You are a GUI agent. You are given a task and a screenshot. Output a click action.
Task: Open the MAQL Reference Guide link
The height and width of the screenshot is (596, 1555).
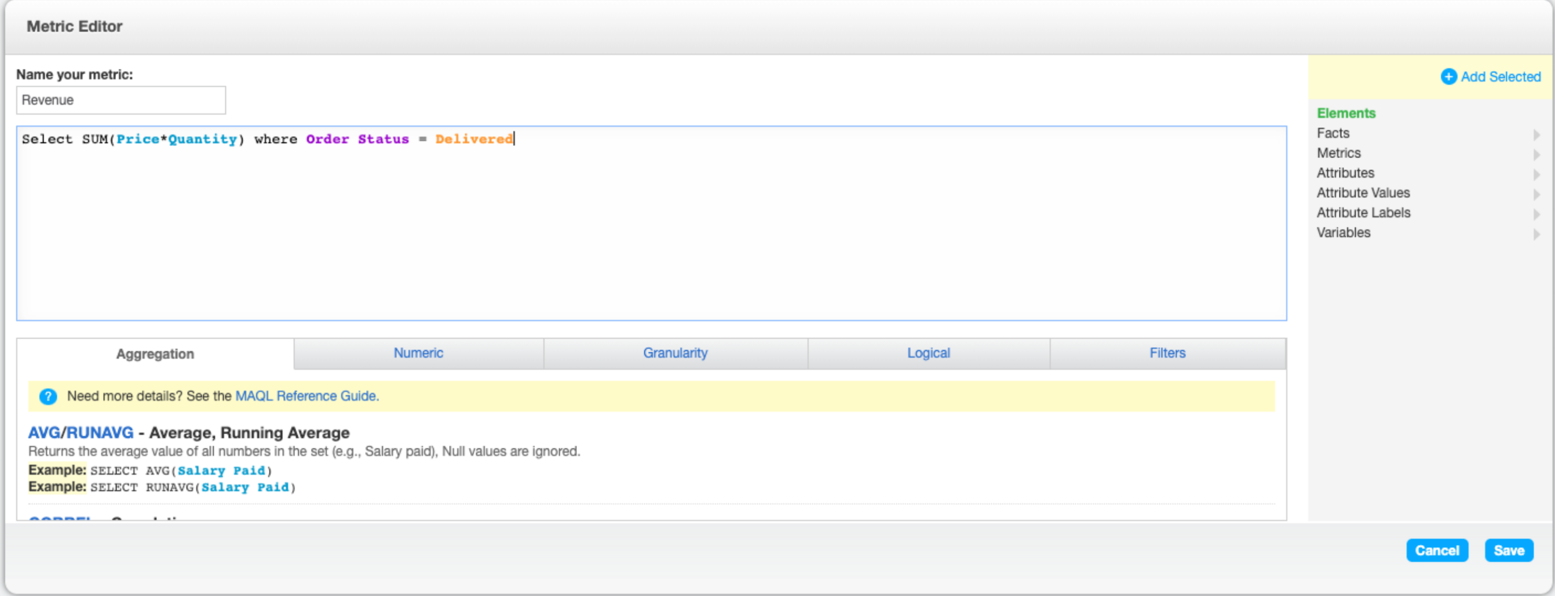click(305, 396)
